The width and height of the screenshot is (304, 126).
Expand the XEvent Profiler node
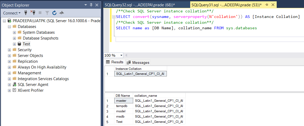(9, 90)
